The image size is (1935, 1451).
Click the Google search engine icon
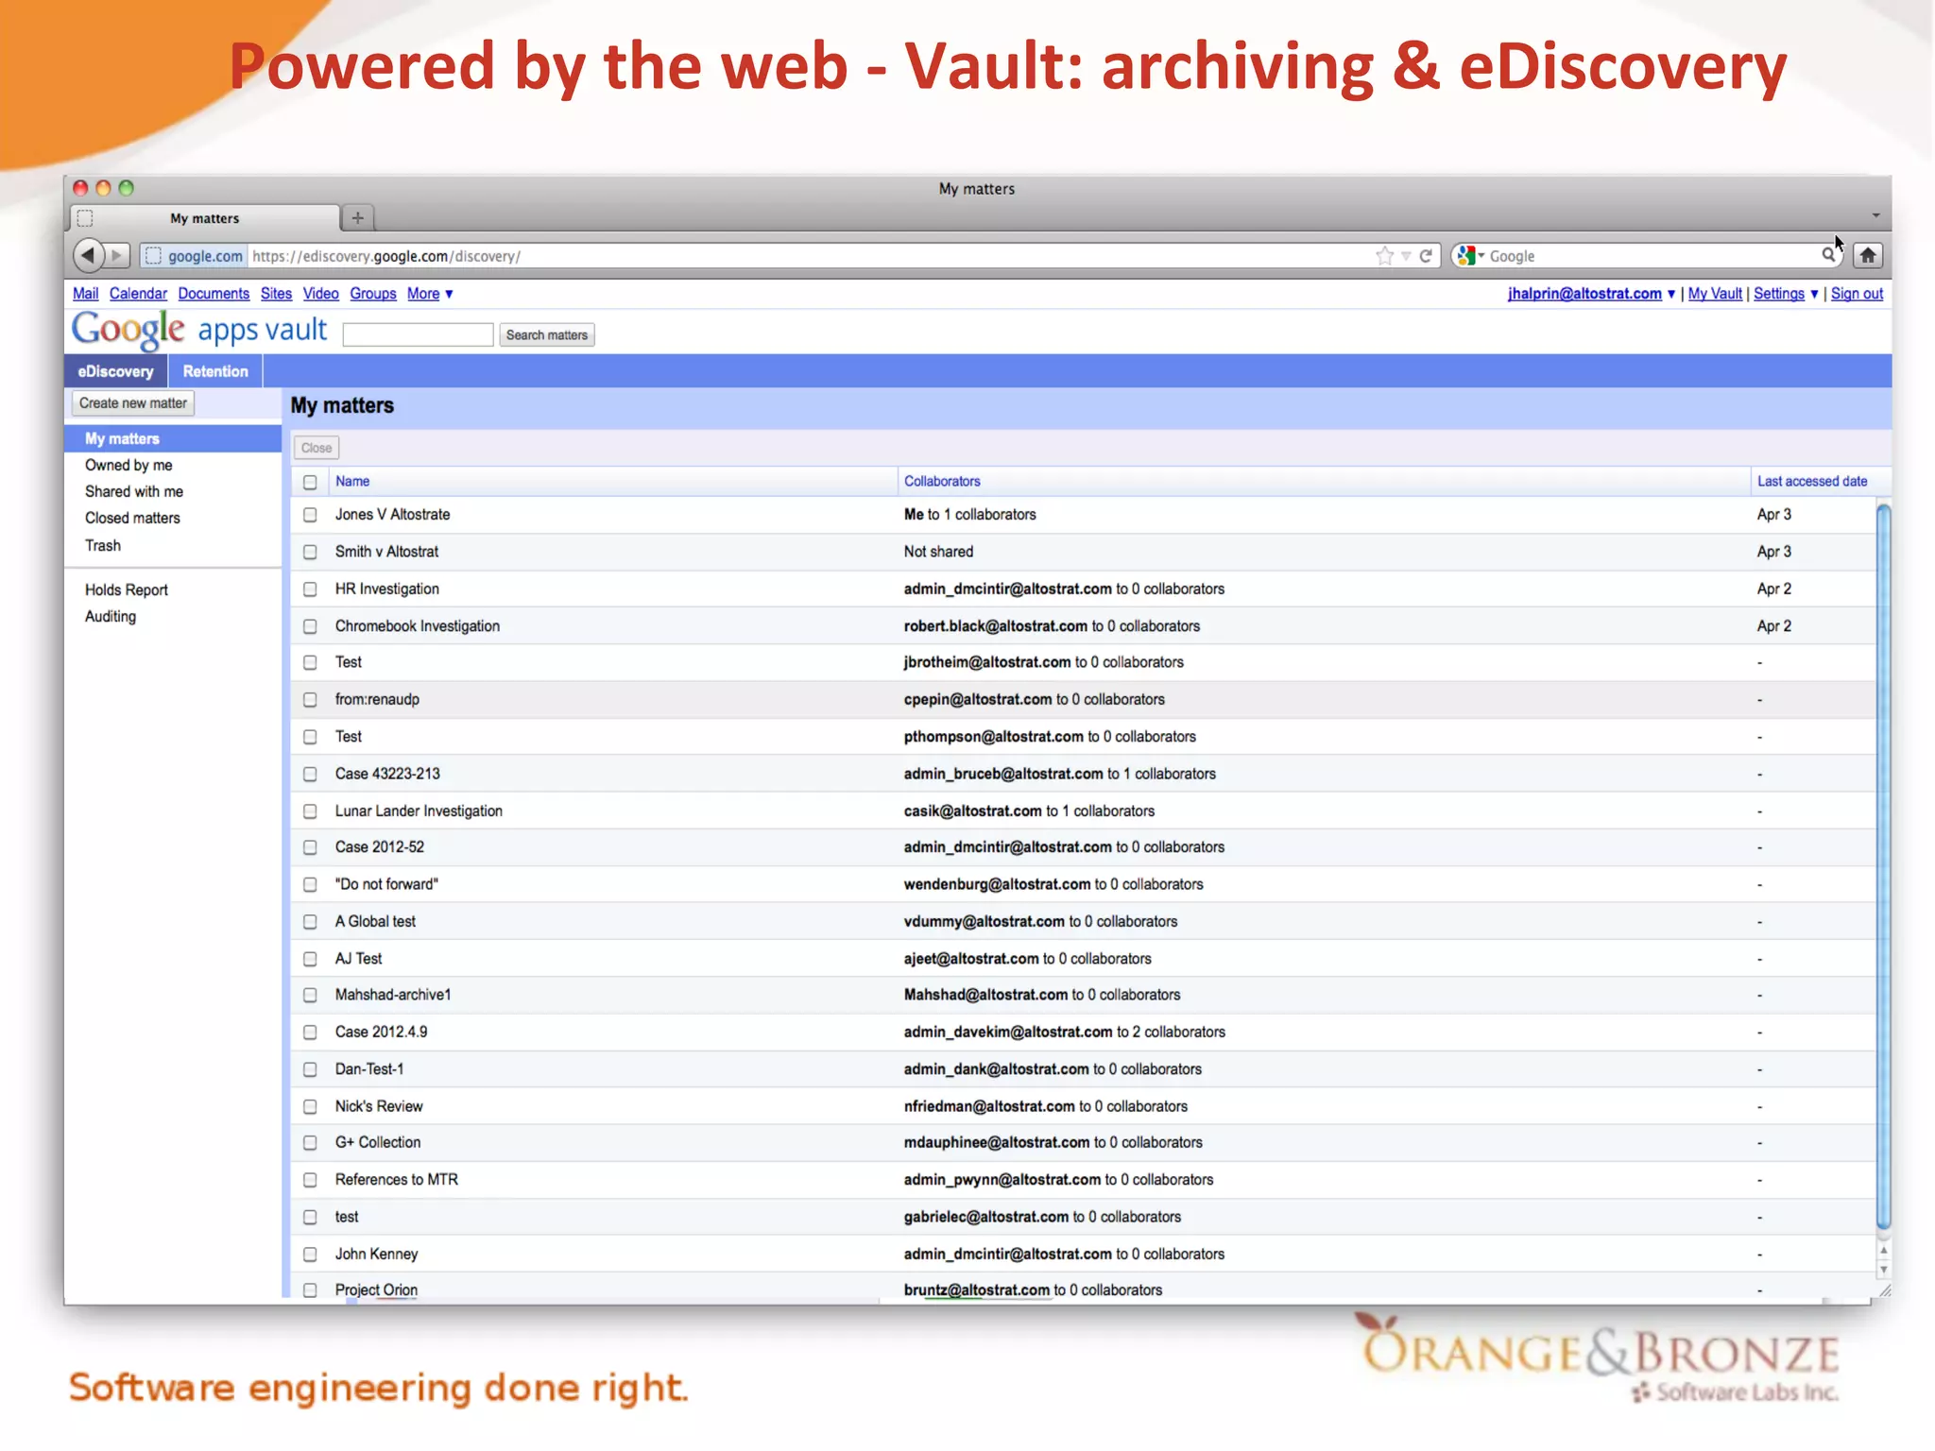(1466, 255)
